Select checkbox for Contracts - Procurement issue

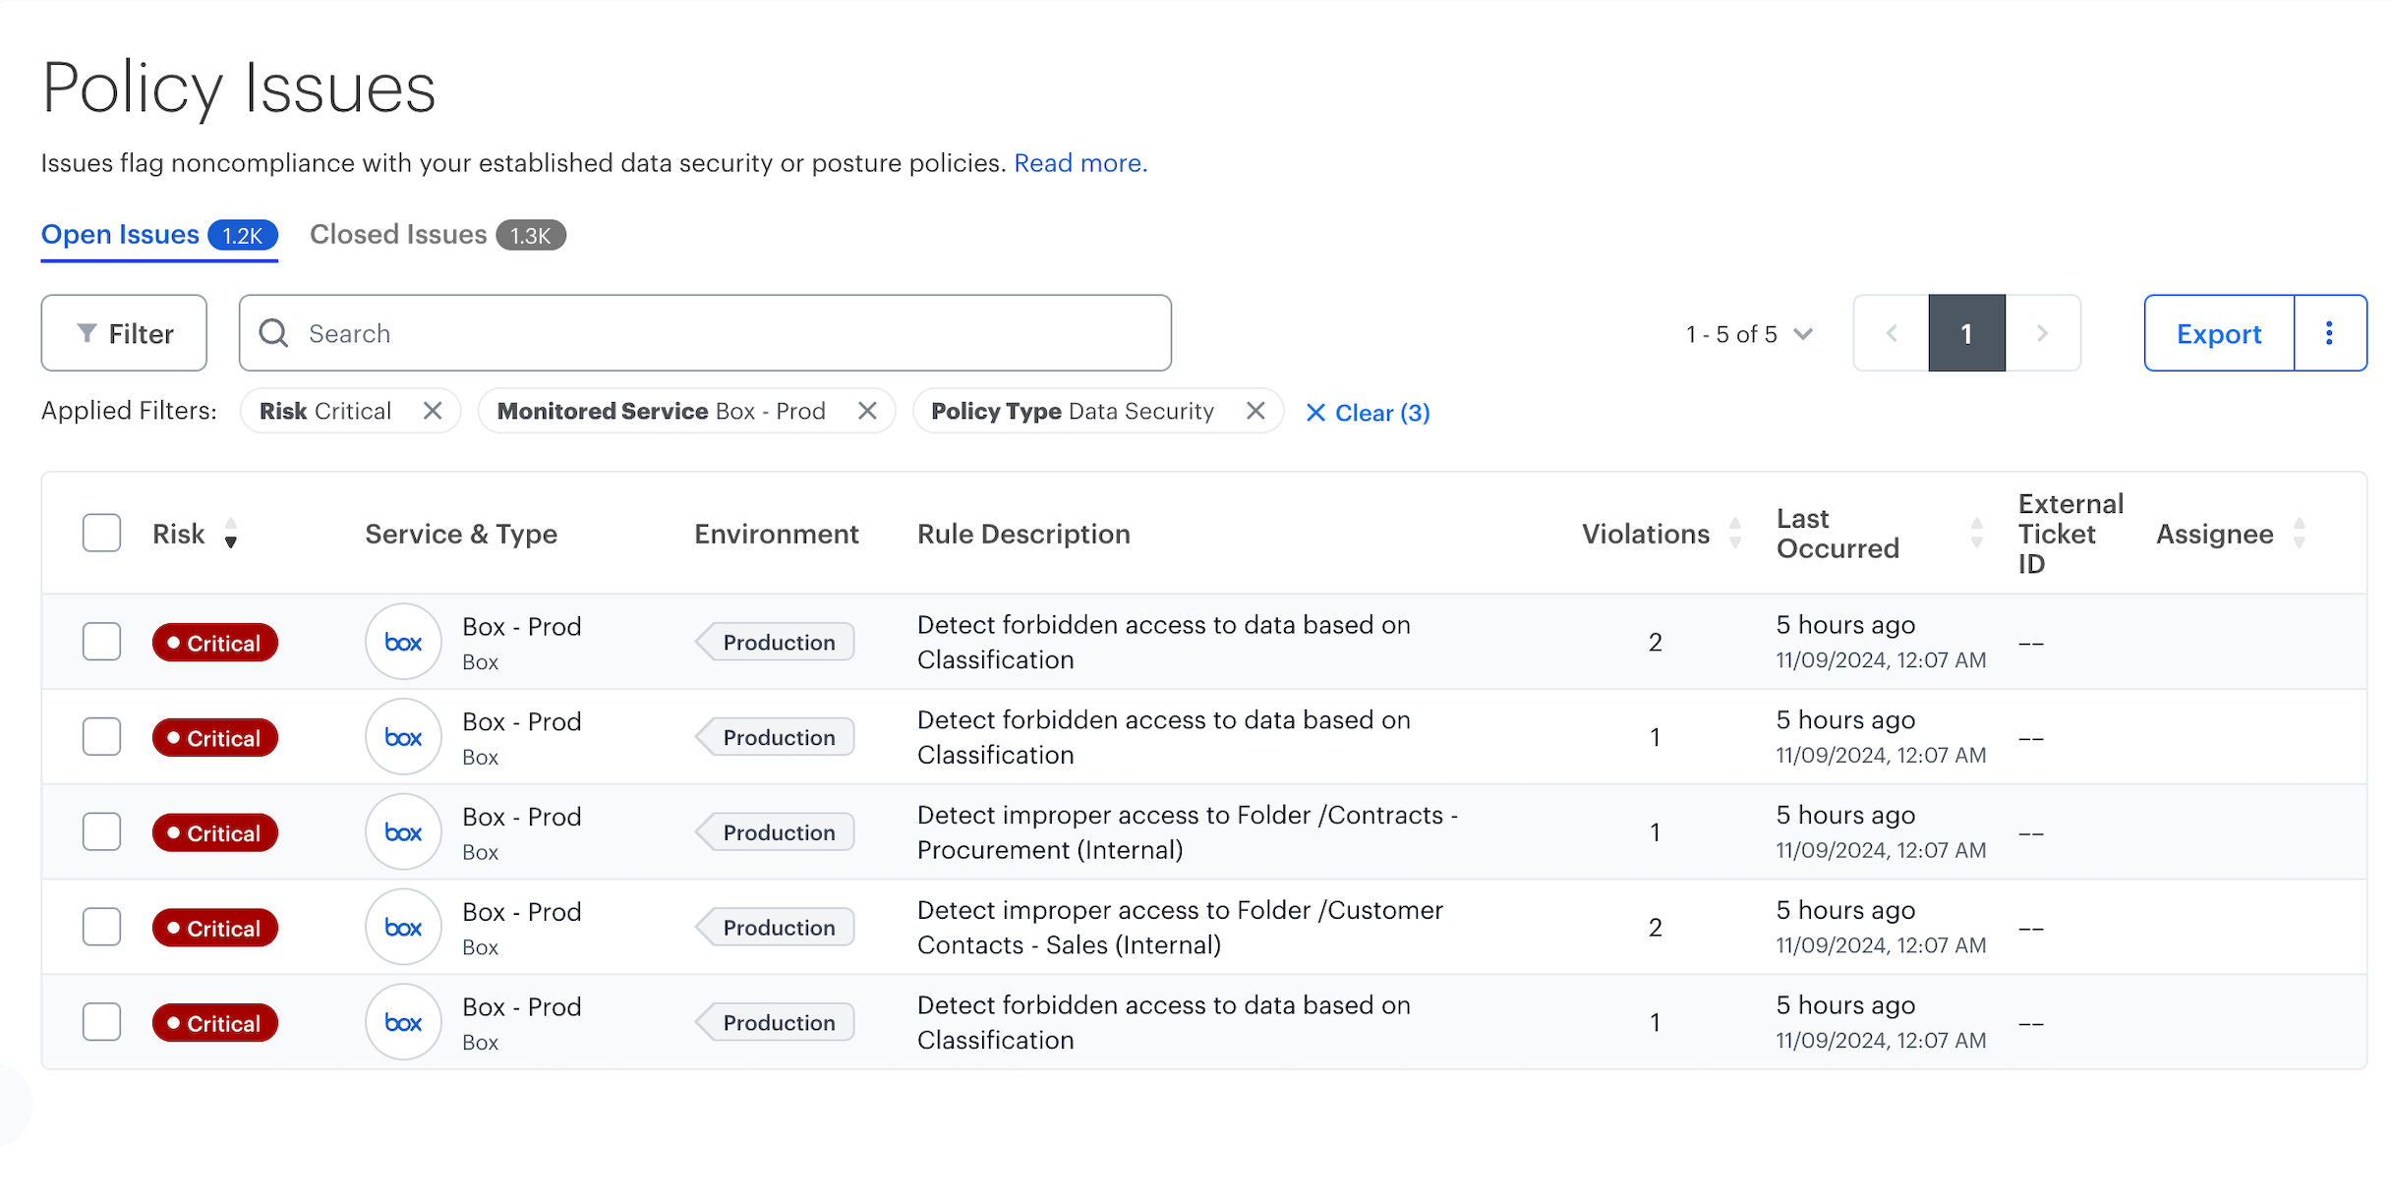(x=101, y=832)
